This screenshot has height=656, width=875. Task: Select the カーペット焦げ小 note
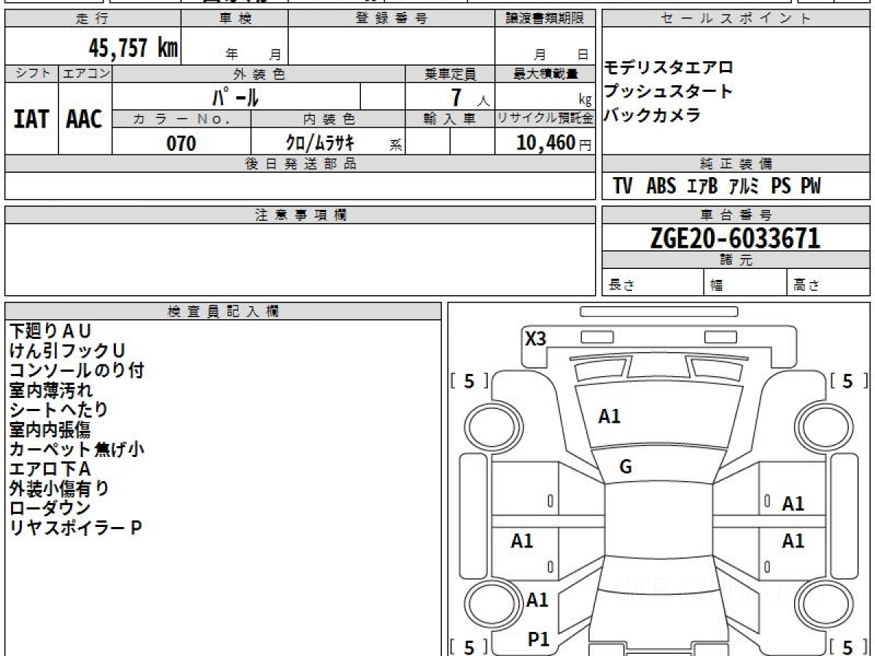pyautogui.click(x=77, y=449)
